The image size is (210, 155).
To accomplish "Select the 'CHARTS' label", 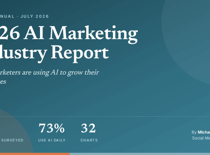I will coord(89,140).
